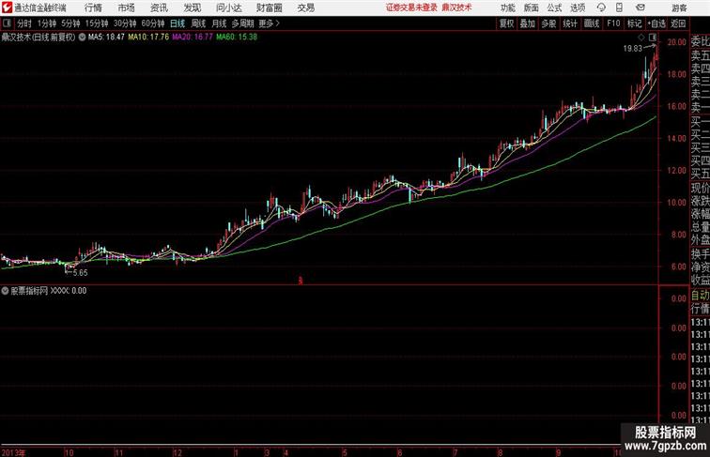The height and width of the screenshot is (457, 710).
Task: Switch to the 5分钟 period tab
Action: [x=70, y=23]
